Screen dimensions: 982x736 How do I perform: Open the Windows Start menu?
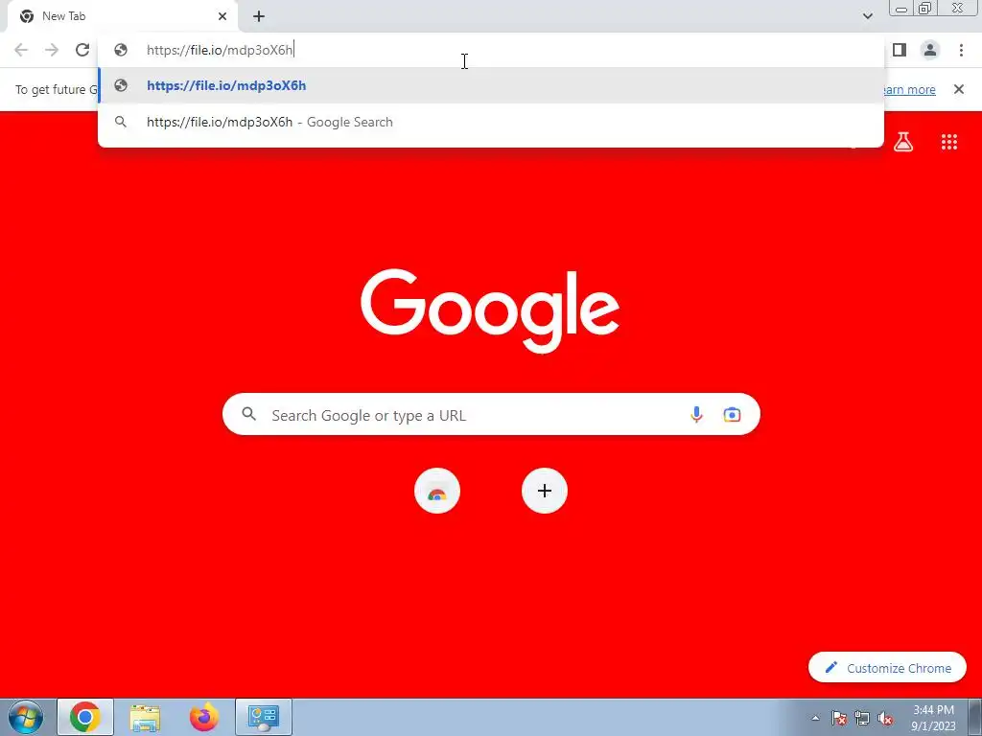pos(26,717)
